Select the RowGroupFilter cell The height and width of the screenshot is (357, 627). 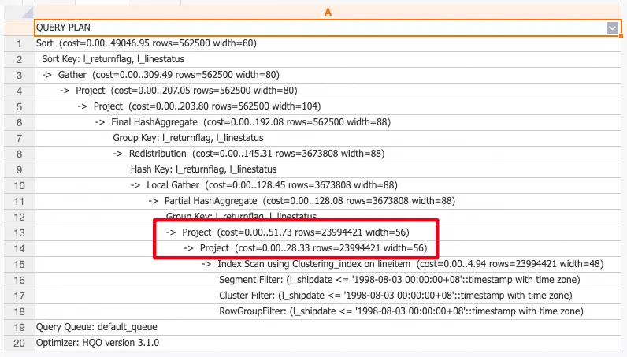328,311
